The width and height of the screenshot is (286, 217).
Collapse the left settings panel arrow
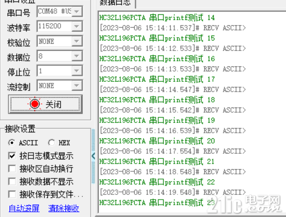click(94, 156)
